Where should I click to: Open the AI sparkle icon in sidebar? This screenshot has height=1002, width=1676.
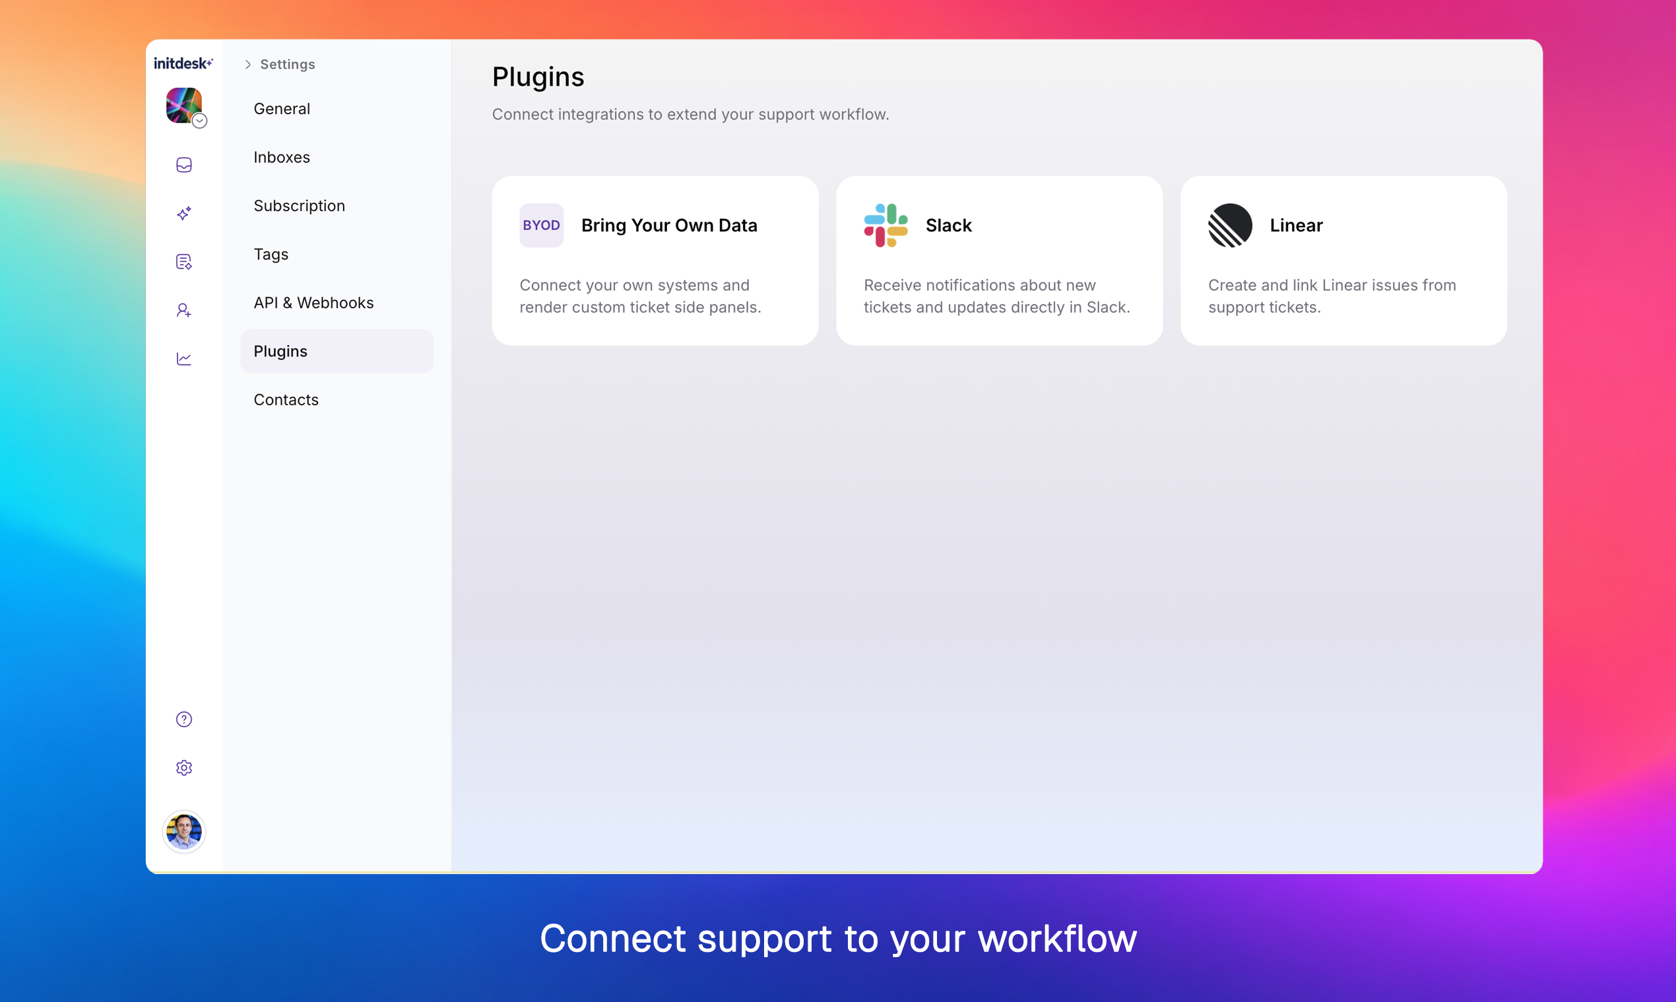click(x=184, y=214)
